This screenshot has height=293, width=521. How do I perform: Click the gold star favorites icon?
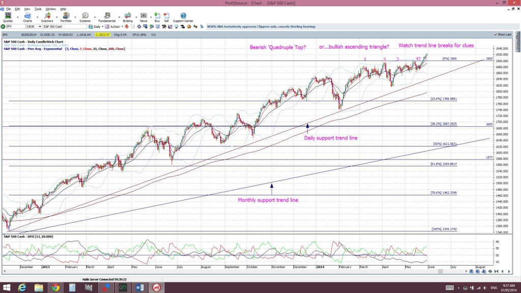coord(189,26)
